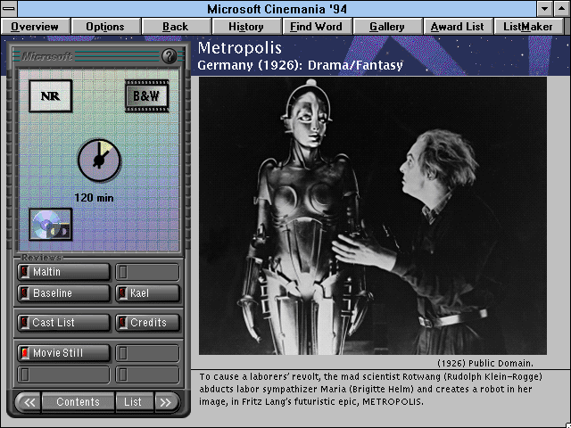Viewport: 571px width, 428px height.
Task: Open the Options menu button
Action: point(105,27)
